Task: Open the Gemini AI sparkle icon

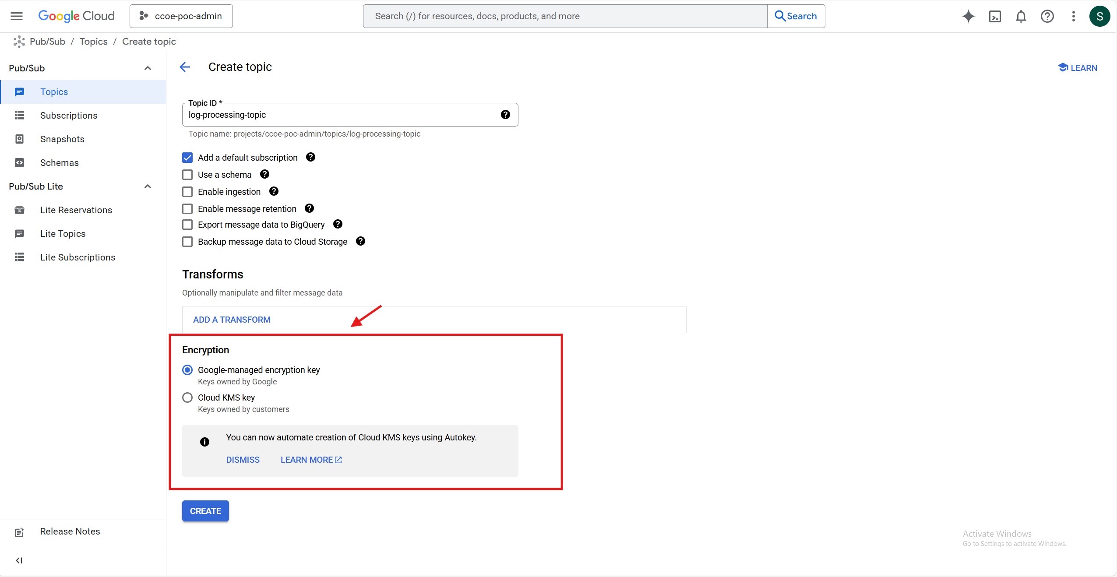Action: [x=968, y=16]
